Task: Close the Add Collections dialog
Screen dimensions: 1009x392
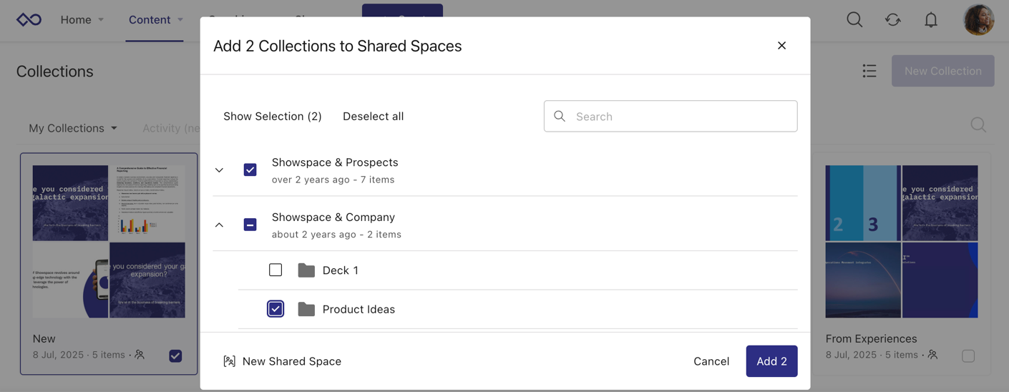Action: (781, 46)
